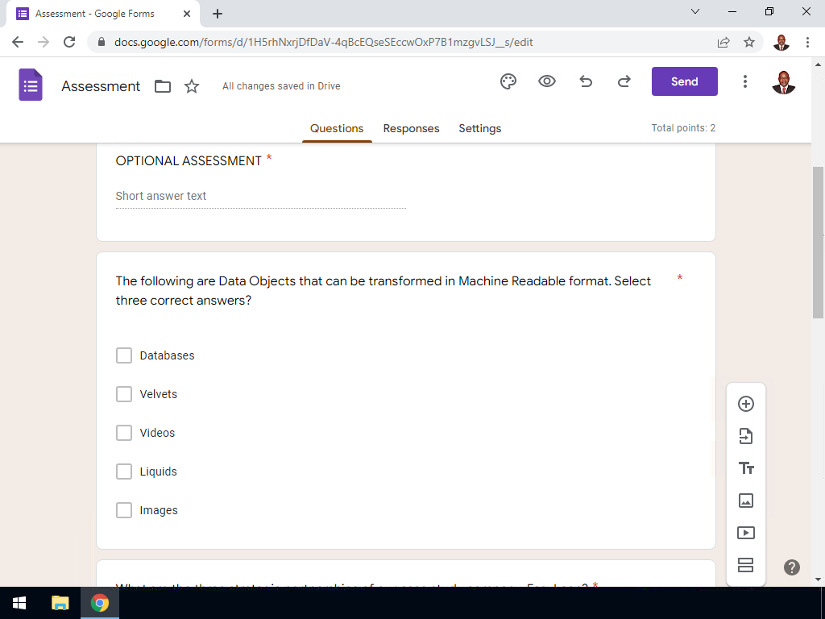The width and height of the screenshot is (825, 619).
Task: Tick the Databases checkbox
Action: [x=124, y=355]
